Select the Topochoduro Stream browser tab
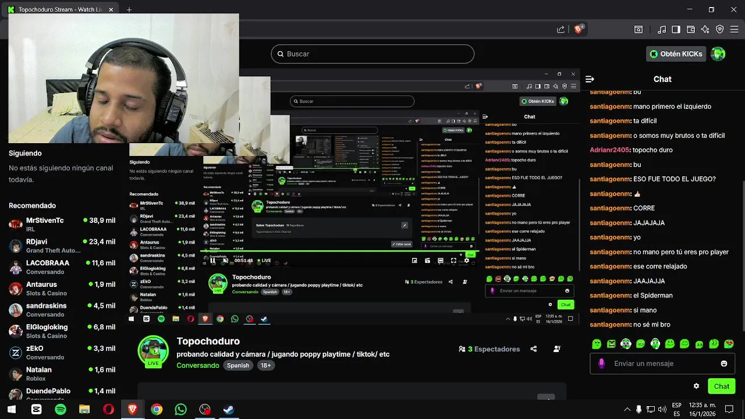Image resolution: width=745 pixels, height=419 pixels. click(61, 10)
